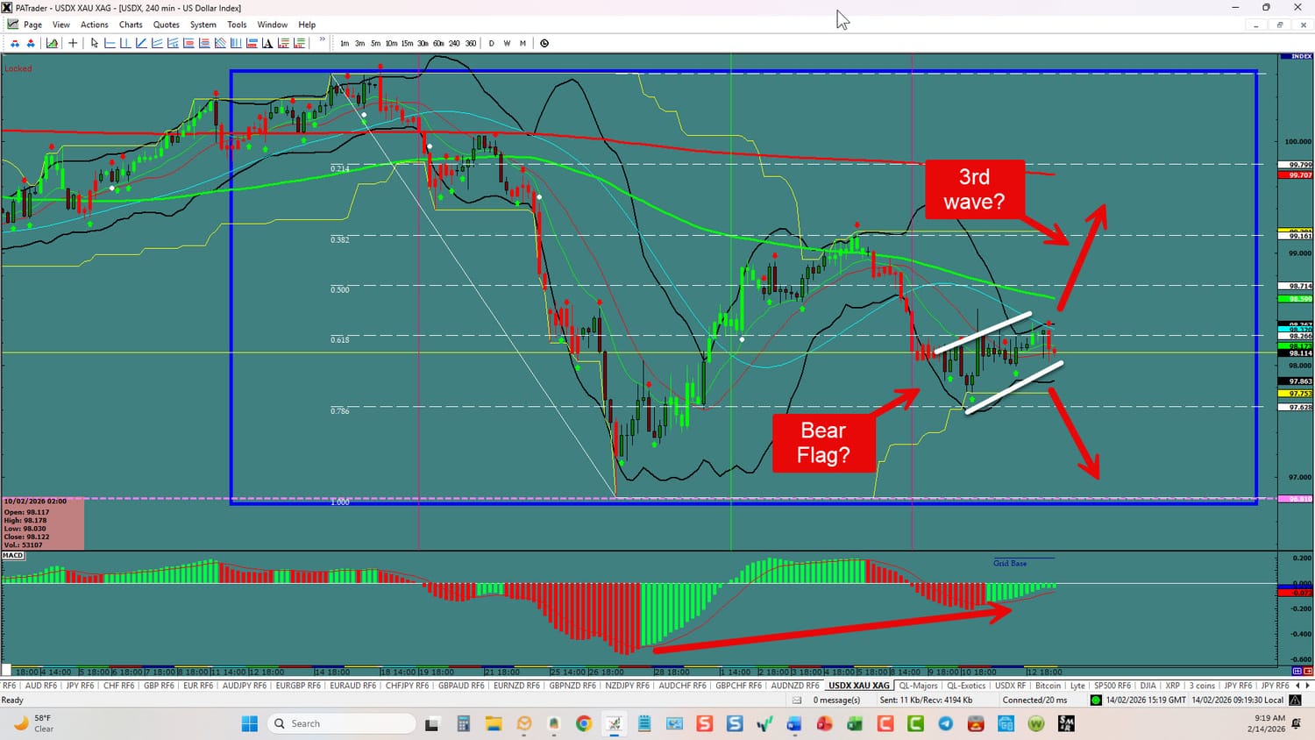The width and height of the screenshot is (1315, 740).
Task: Open the taskbar clock showing 9:19 AM
Action: click(x=1268, y=723)
